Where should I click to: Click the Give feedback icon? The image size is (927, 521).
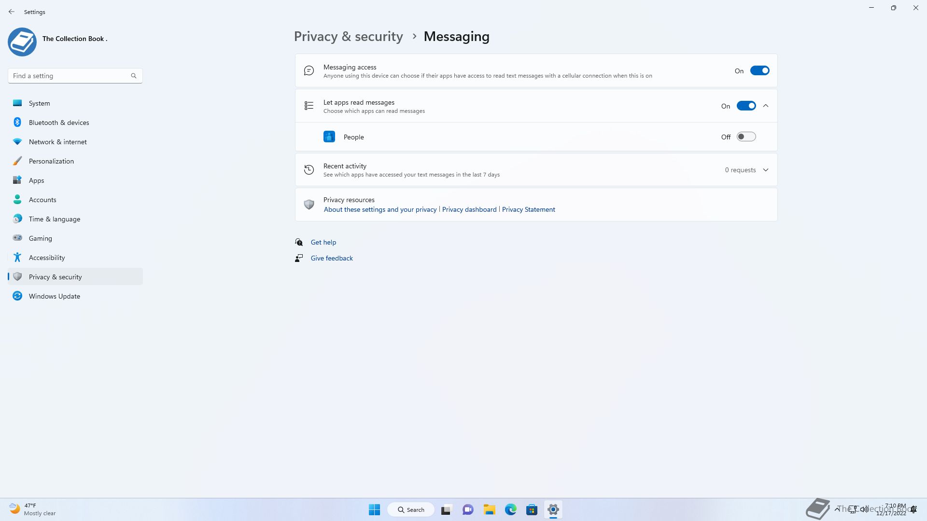tap(299, 258)
